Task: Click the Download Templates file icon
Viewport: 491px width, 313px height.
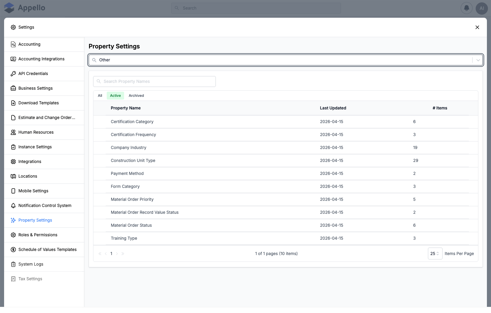Action: pos(13,103)
